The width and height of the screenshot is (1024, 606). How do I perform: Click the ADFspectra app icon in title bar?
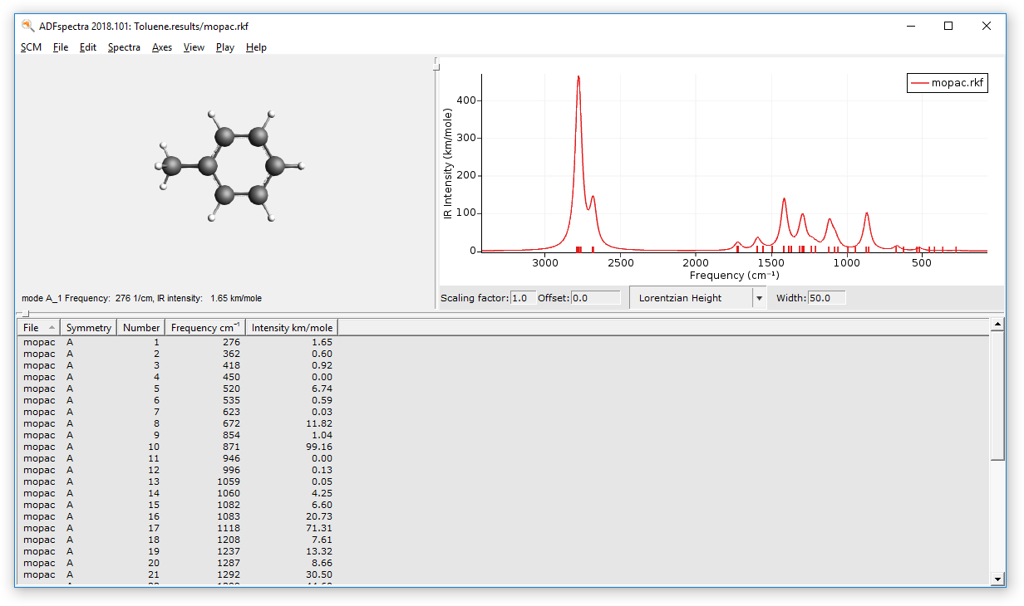(x=27, y=26)
